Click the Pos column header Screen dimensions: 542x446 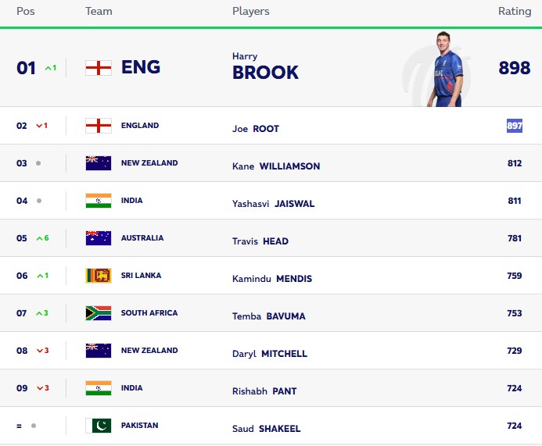pos(26,12)
